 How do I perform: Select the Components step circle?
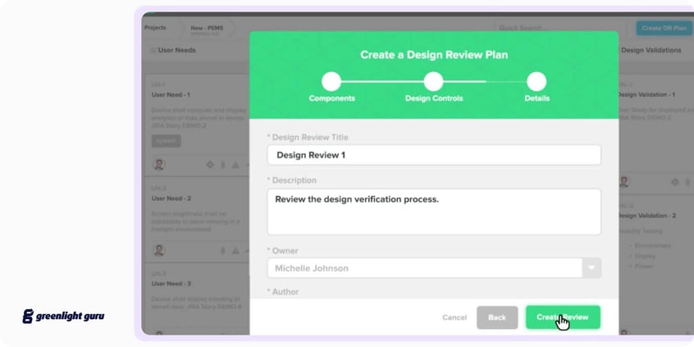pos(331,82)
